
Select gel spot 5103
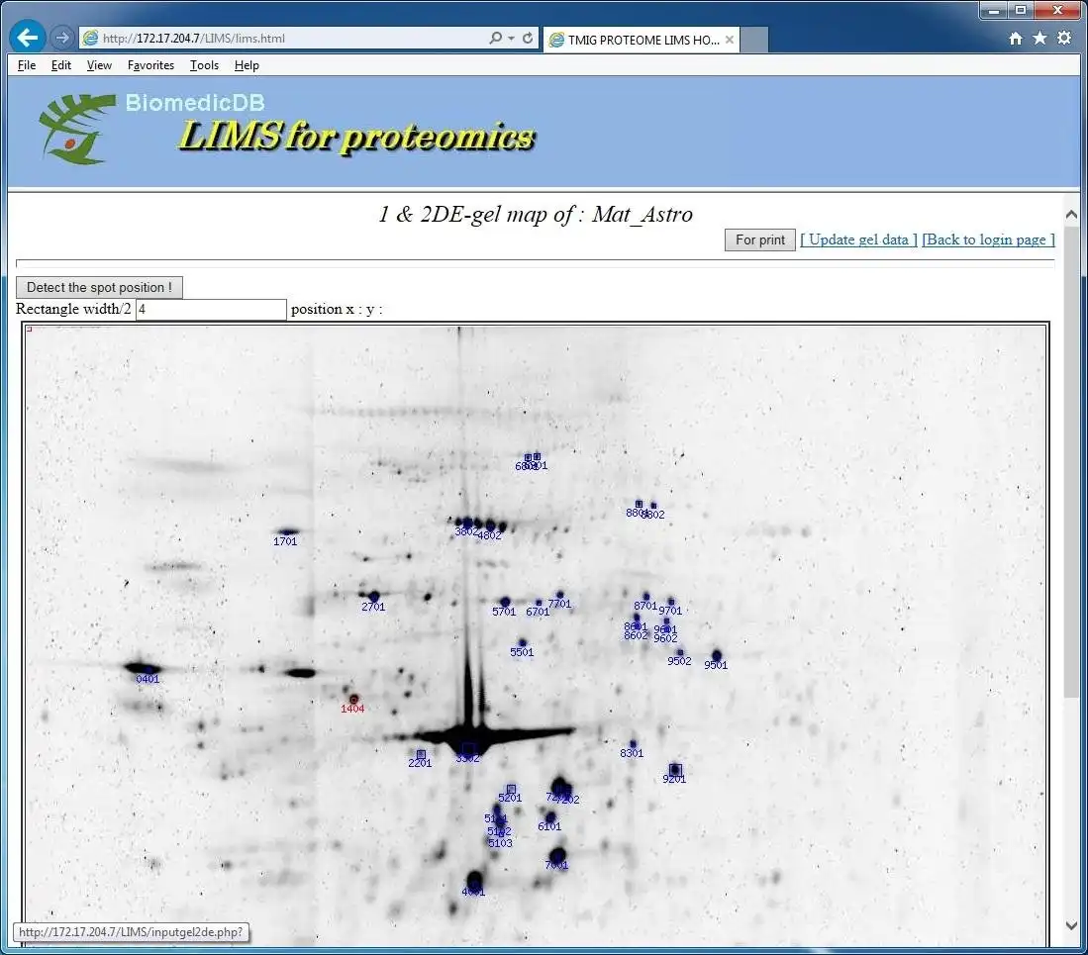pos(500,834)
